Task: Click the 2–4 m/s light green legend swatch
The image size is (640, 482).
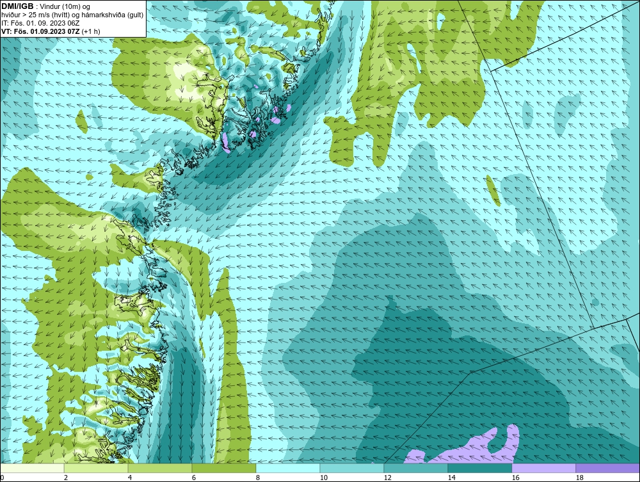Action: click(96, 468)
